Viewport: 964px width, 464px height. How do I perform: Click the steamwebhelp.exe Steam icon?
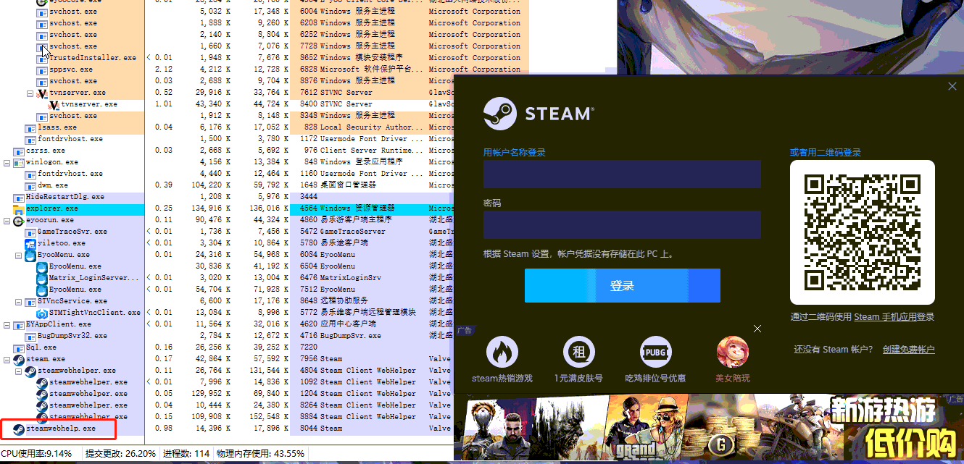coord(19,429)
